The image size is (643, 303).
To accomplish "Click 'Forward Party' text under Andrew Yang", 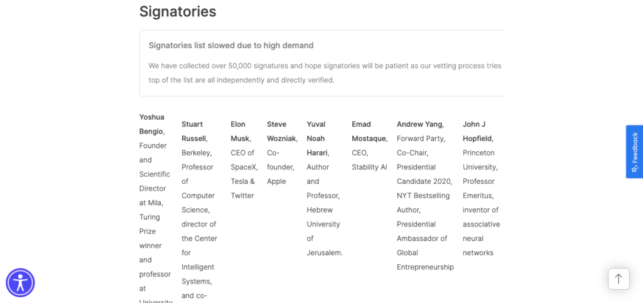I will pyautogui.click(x=420, y=139).
